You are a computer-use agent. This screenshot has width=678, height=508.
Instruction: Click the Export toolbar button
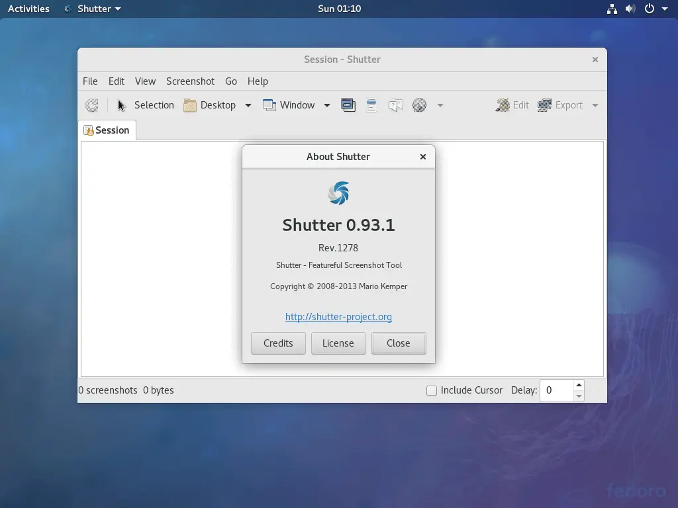tap(560, 105)
